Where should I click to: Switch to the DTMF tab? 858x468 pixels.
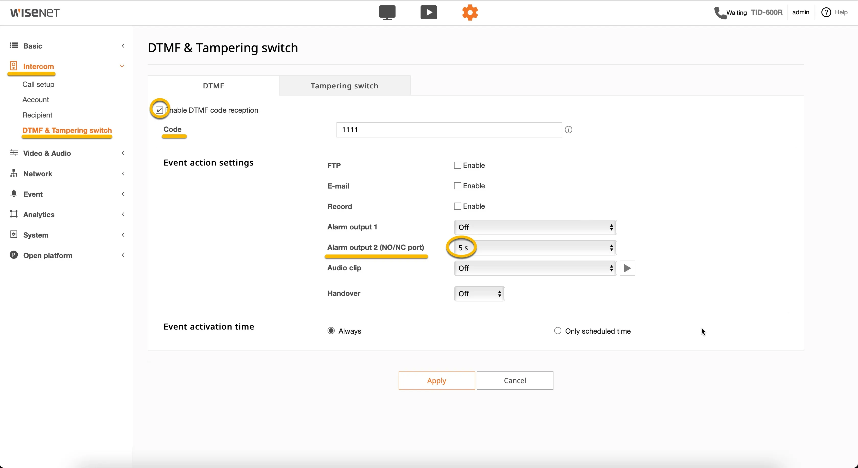[214, 86]
